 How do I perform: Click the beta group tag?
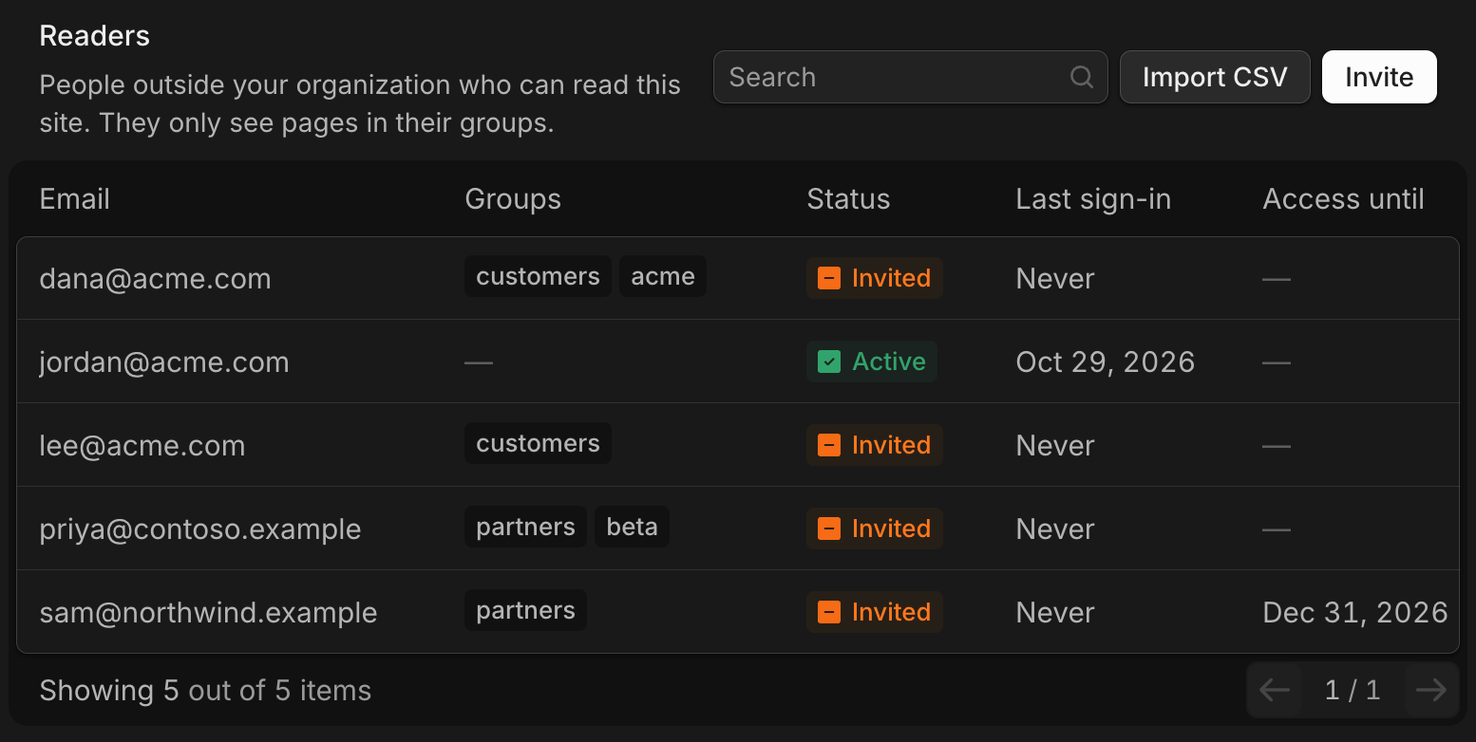pos(632,527)
